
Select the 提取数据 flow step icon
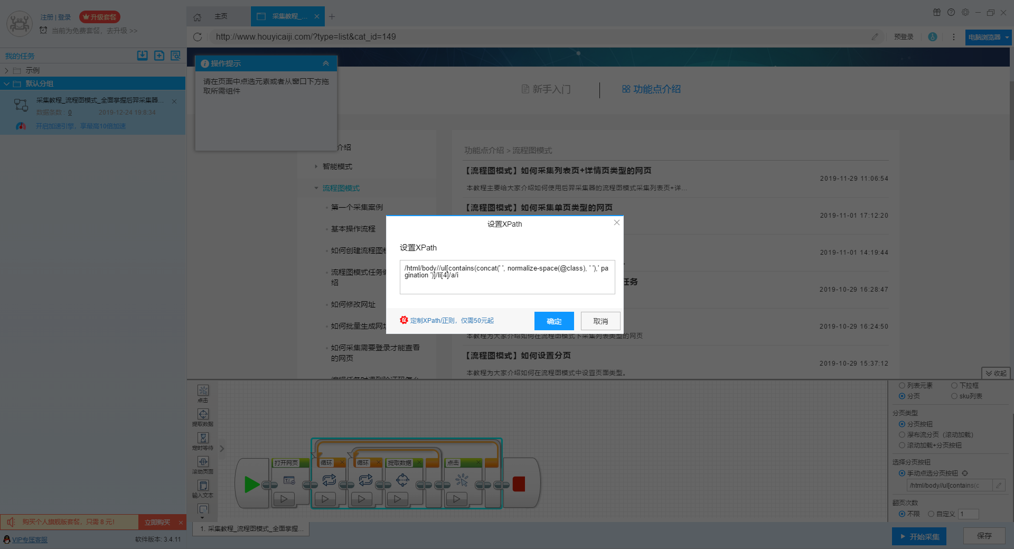tap(402, 480)
